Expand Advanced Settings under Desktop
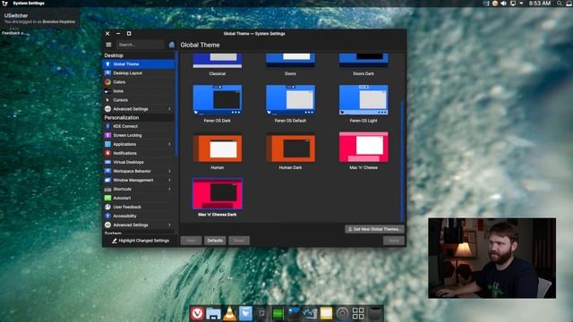Screen dimensions: 573x322 tap(169, 109)
